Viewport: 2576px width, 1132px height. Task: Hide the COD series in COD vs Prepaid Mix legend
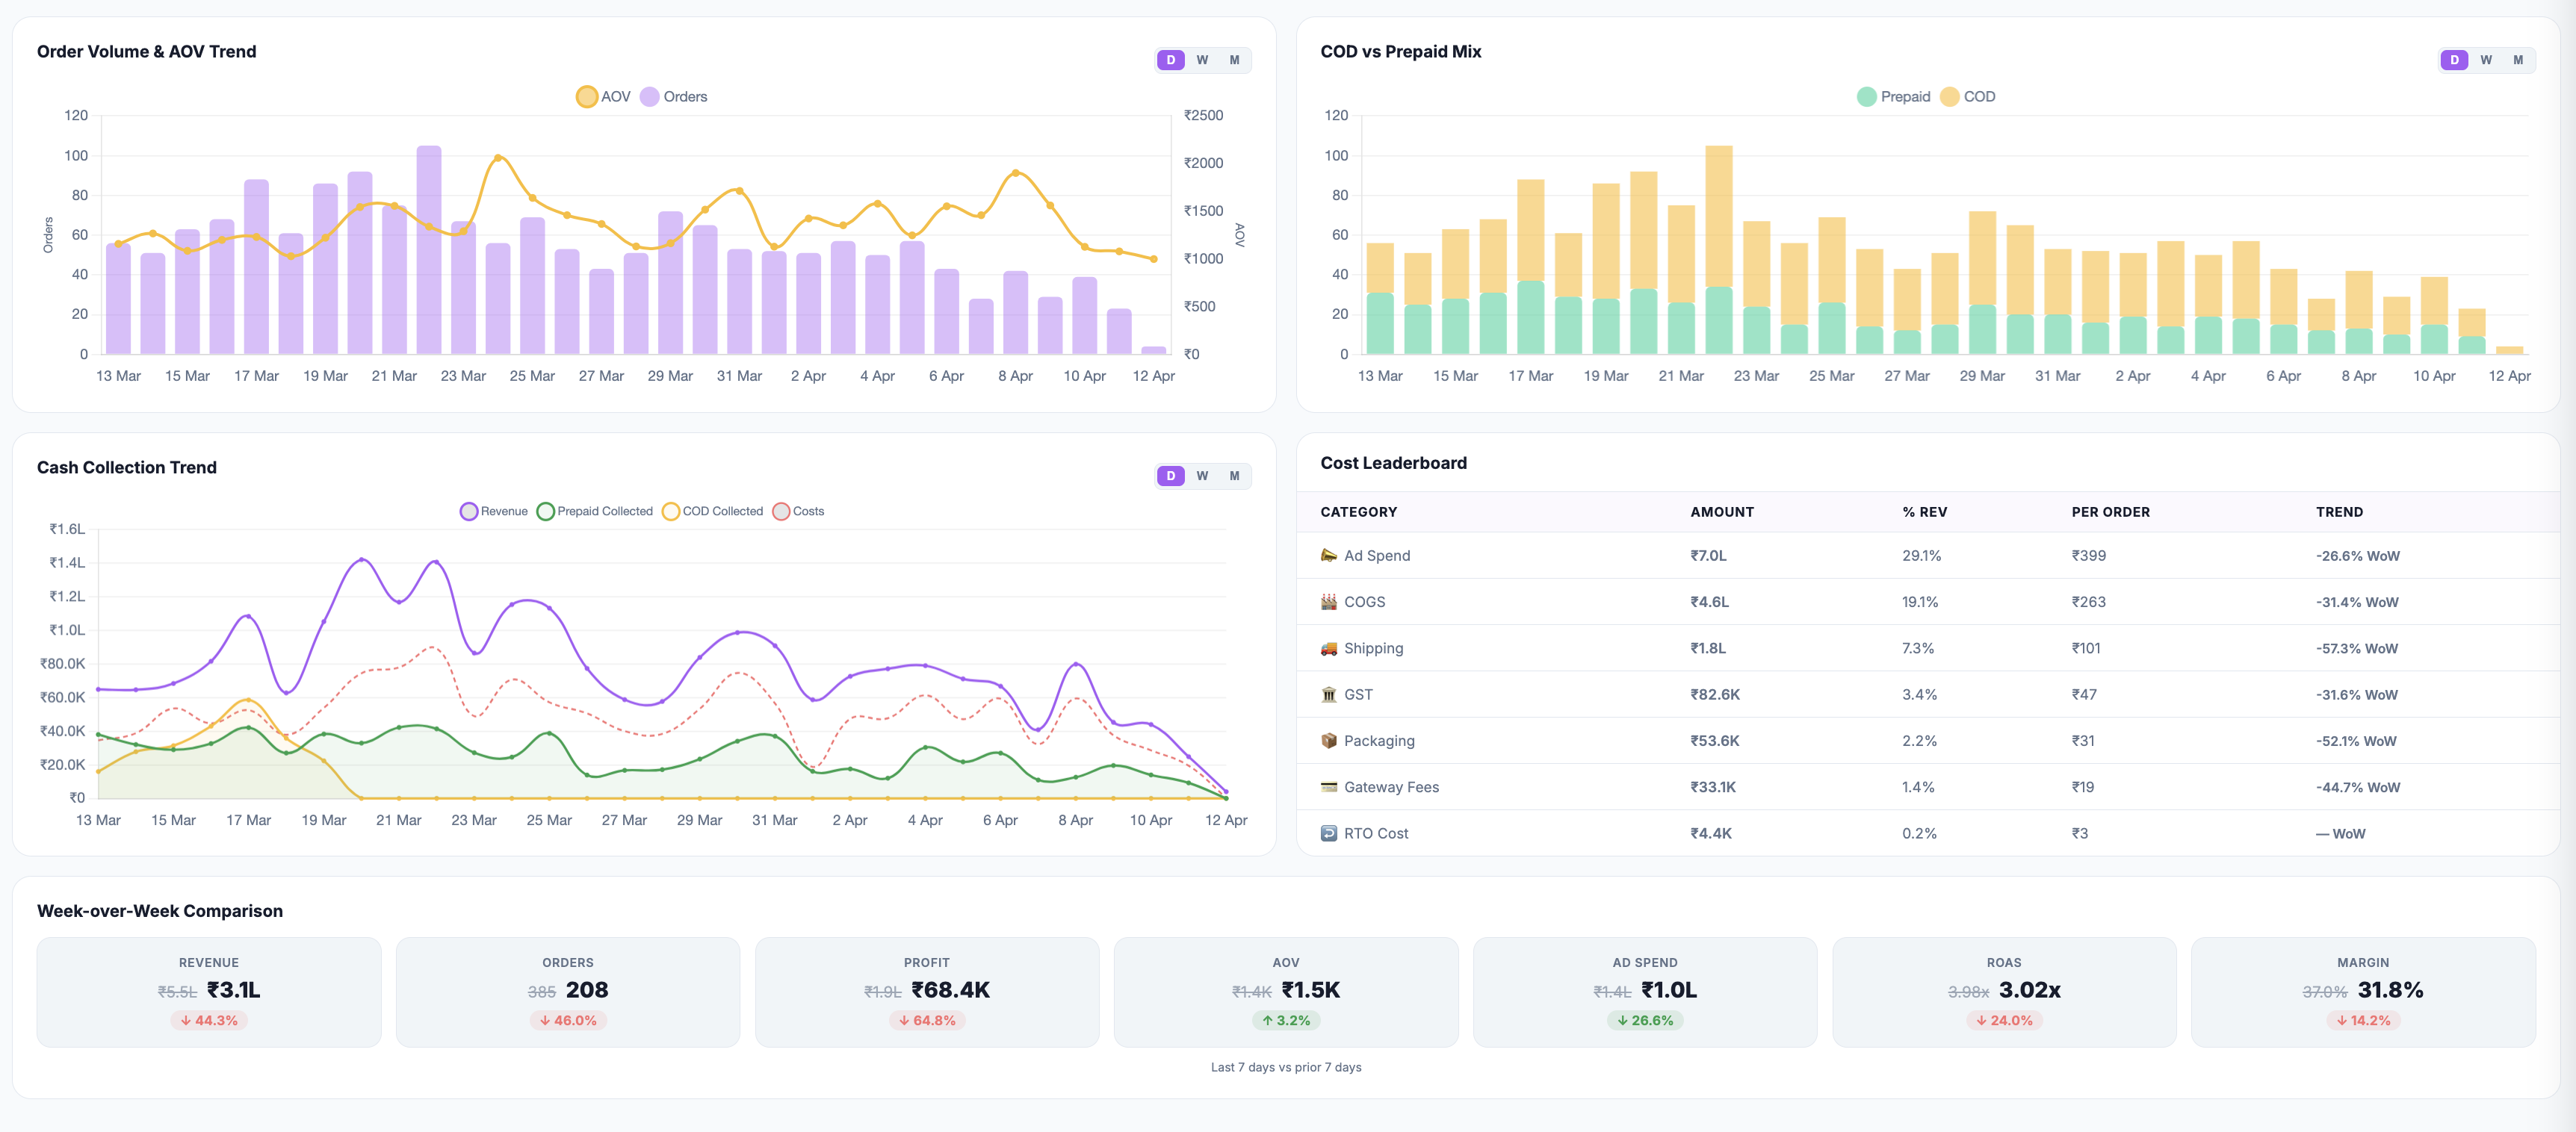coord(1967,97)
